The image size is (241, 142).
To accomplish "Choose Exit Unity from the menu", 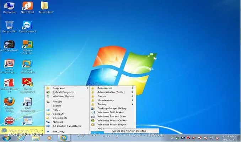I will click(x=67, y=132).
